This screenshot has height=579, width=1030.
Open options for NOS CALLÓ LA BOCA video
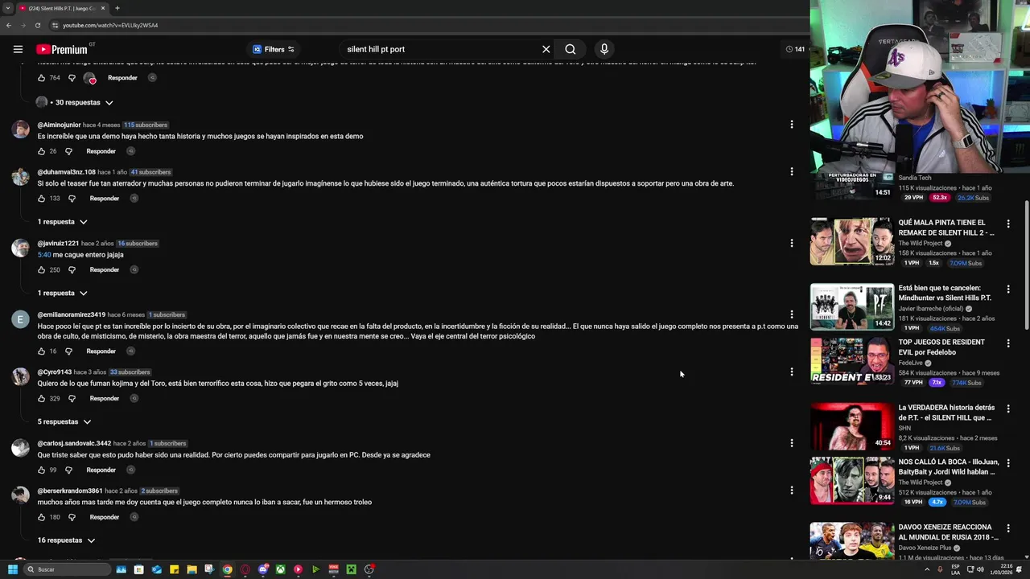pos(1008,462)
